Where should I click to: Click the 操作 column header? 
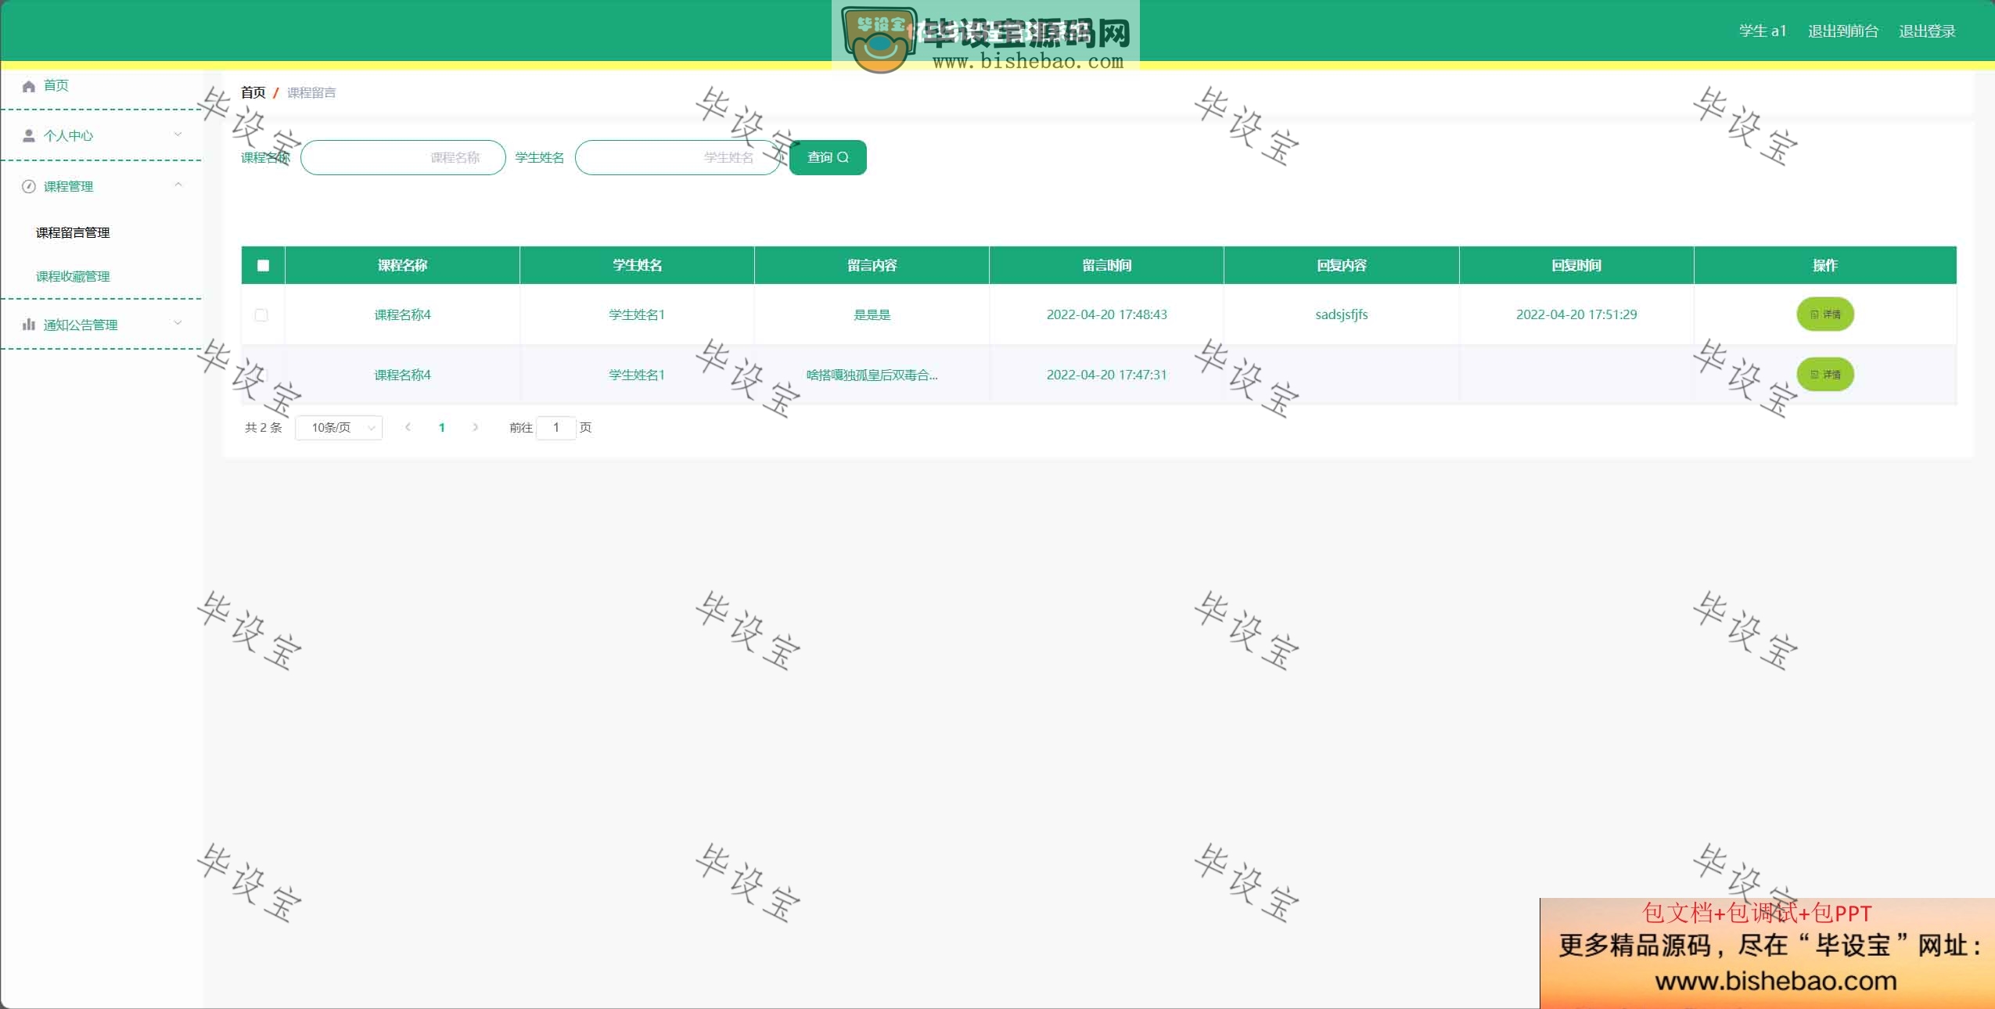pyautogui.click(x=1825, y=266)
